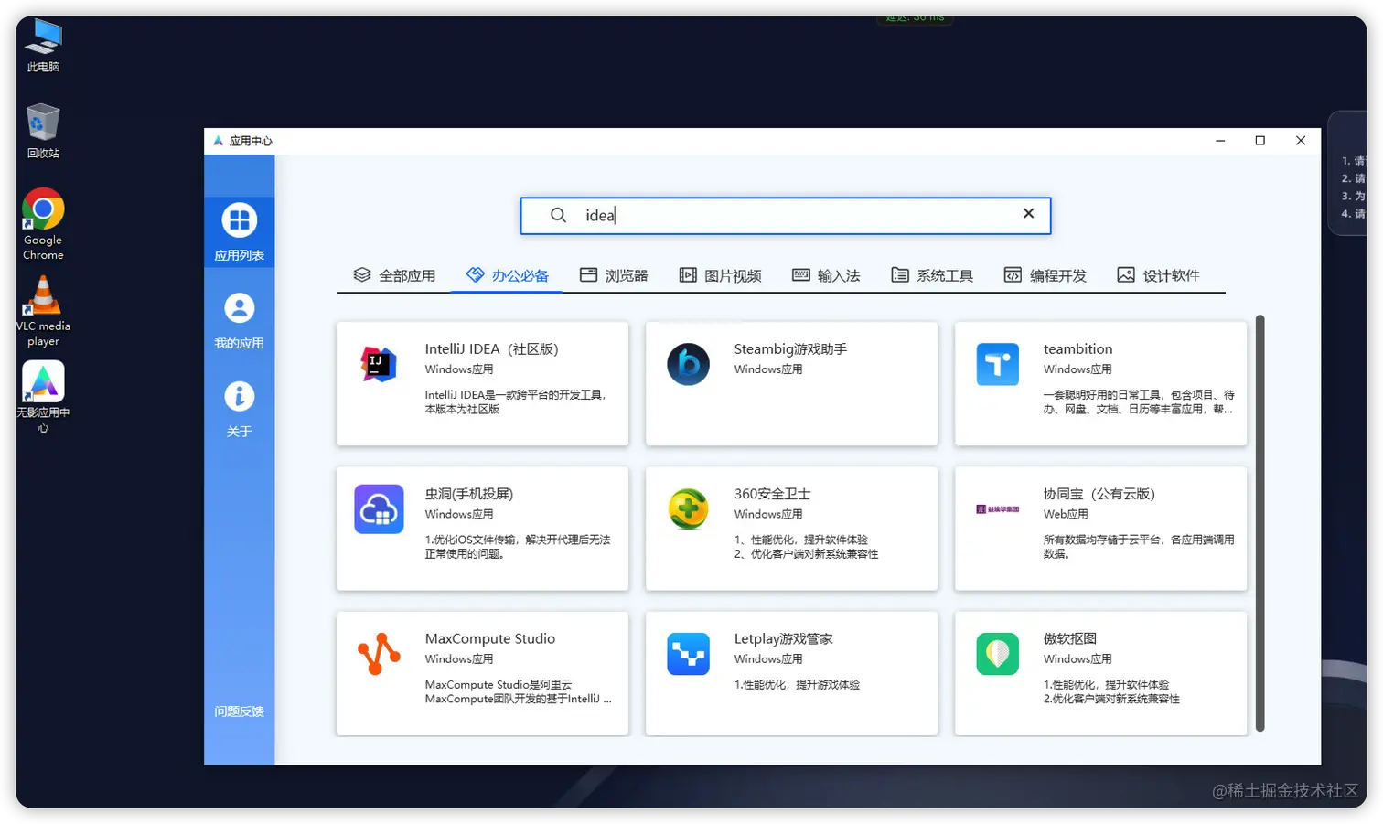1383x824 pixels.
Task: Open the teambition title text
Action: pos(1077,348)
